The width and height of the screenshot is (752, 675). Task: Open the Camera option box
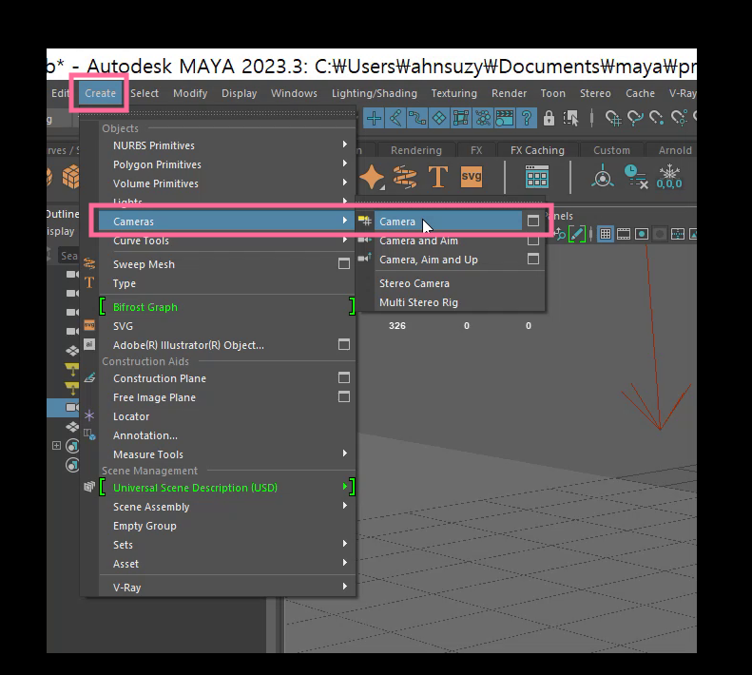point(532,222)
